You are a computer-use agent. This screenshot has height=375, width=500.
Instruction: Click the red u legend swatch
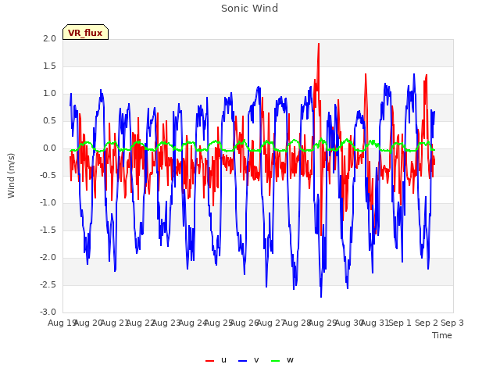pos(209,361)
